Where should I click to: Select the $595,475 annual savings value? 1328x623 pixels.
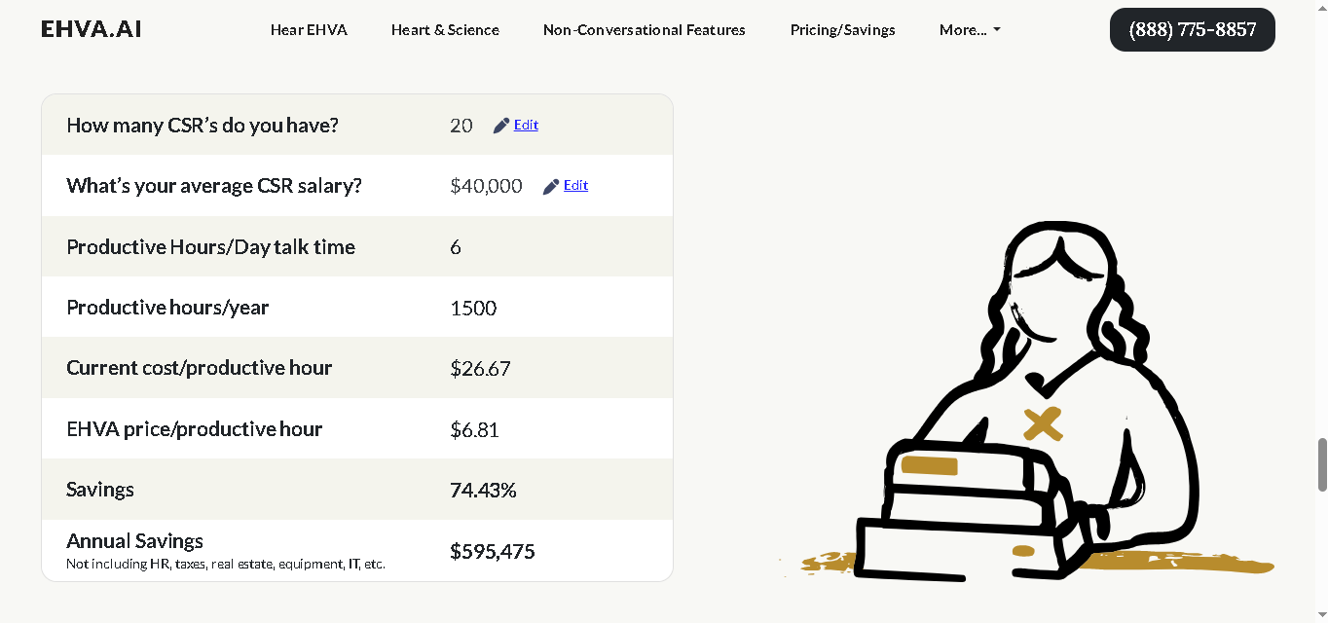click(x=493, y=552)
